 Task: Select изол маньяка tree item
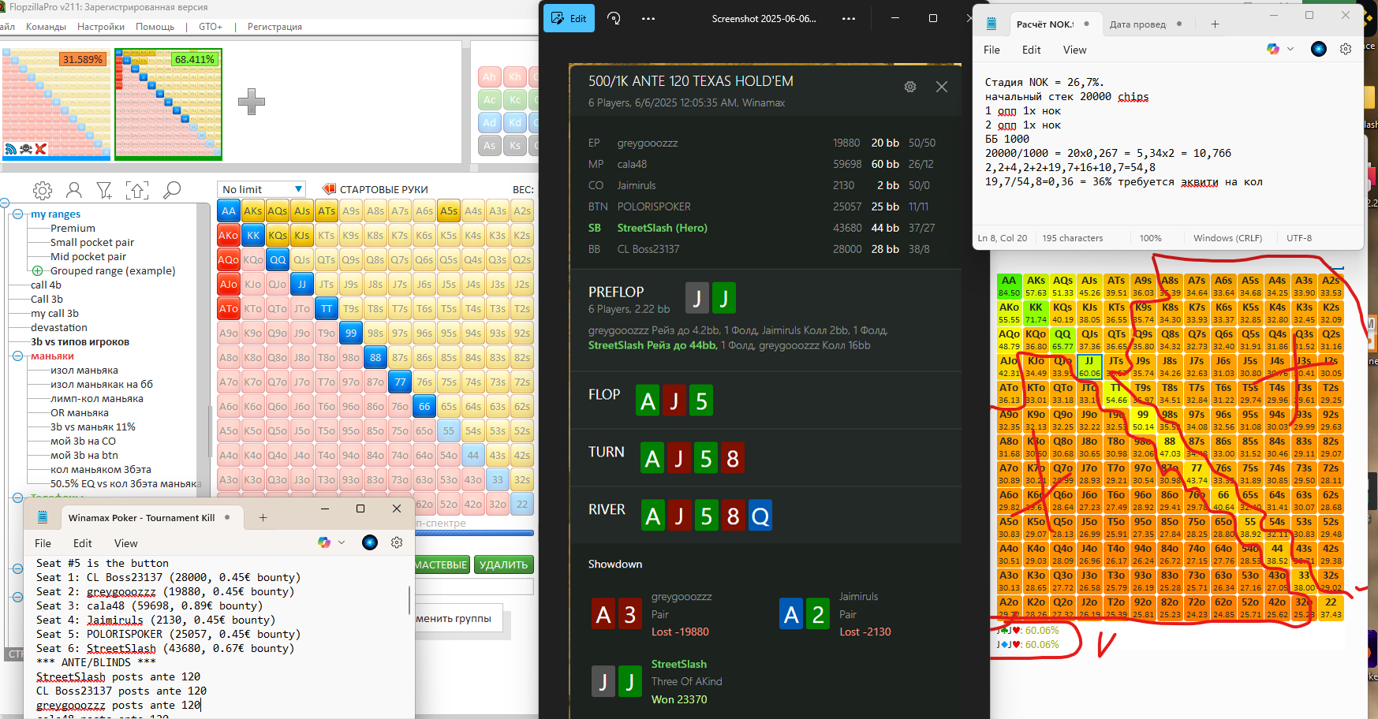[x=84, y=371]
